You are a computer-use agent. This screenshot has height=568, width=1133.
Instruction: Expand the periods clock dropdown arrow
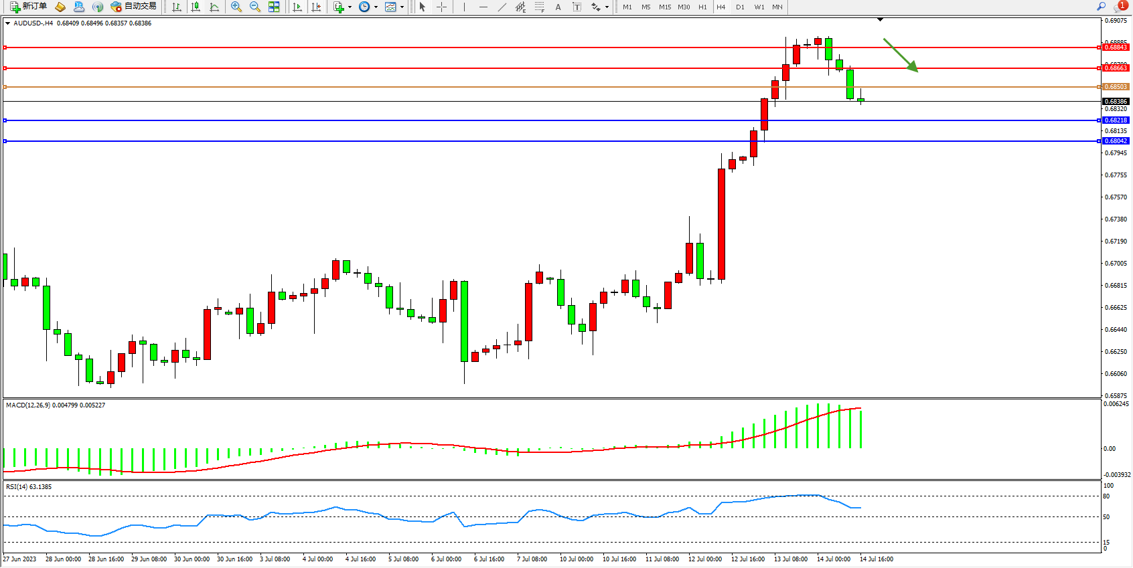pyautogui.click(x=376, y=7)
